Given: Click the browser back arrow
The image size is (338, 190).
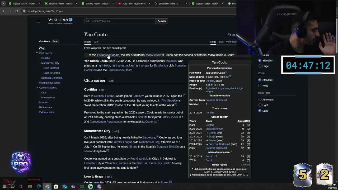Looking at the screenshot, I should tap(4, 11).
